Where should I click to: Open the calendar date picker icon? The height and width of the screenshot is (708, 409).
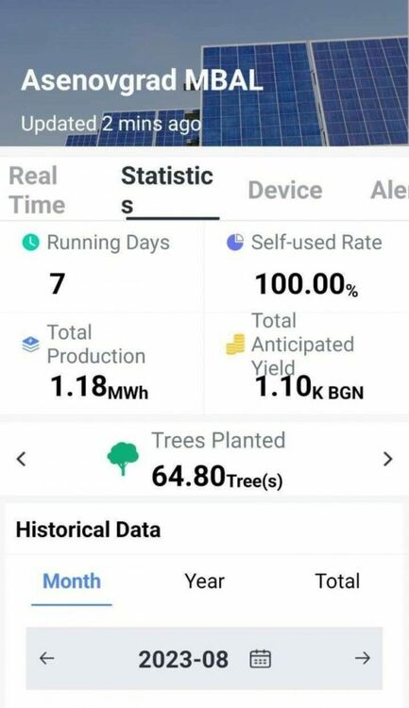pyautogui.click(x=261, y=658)
